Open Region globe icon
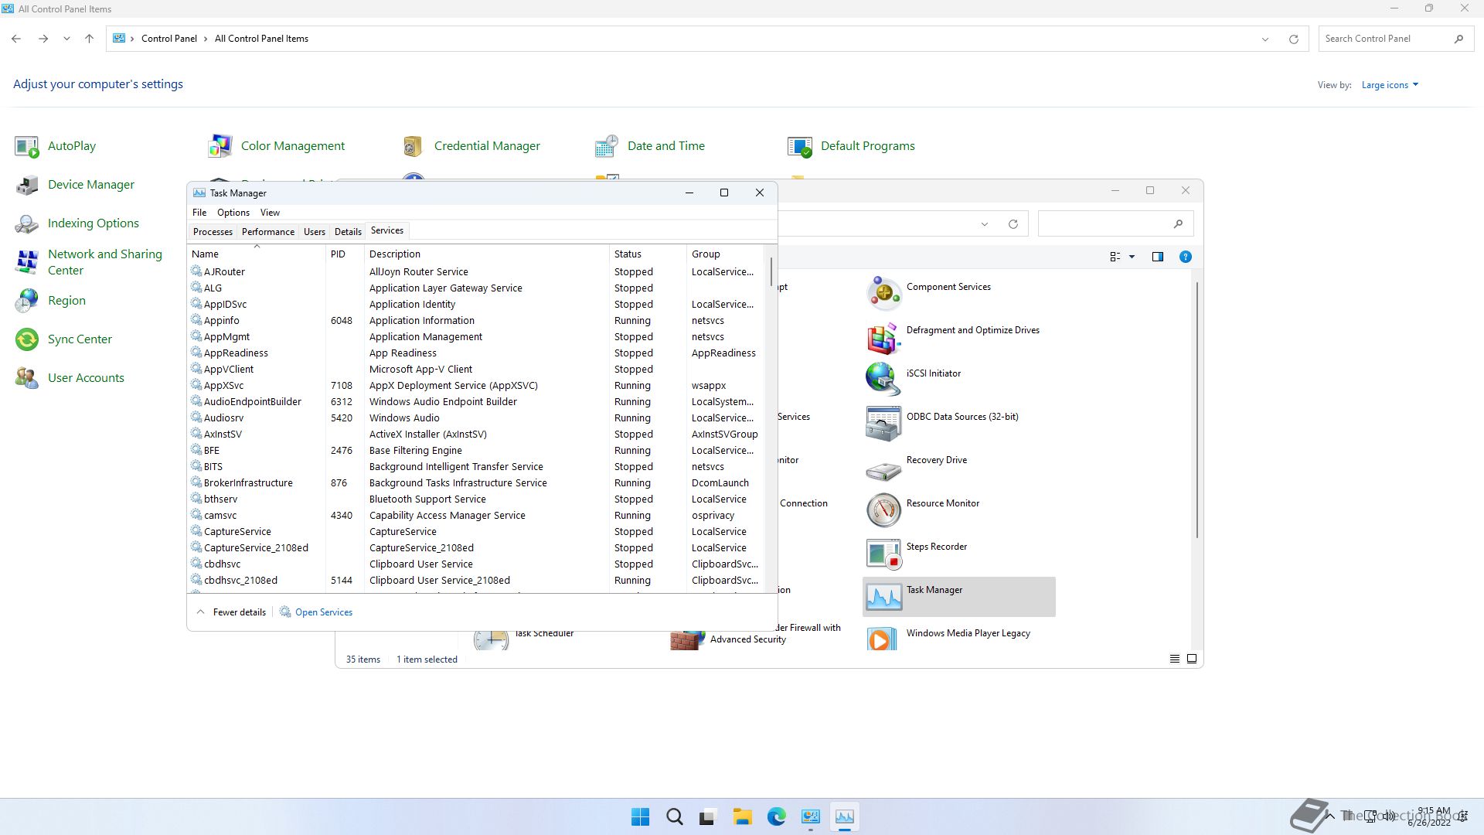The image size is (1484, 835). (x=27, y=301)
